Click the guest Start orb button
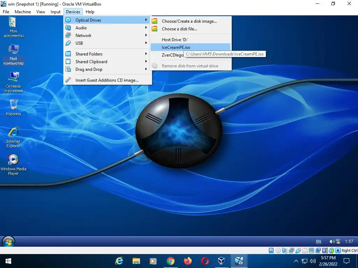This screenshot has width=358, height=268. (8, 241)
